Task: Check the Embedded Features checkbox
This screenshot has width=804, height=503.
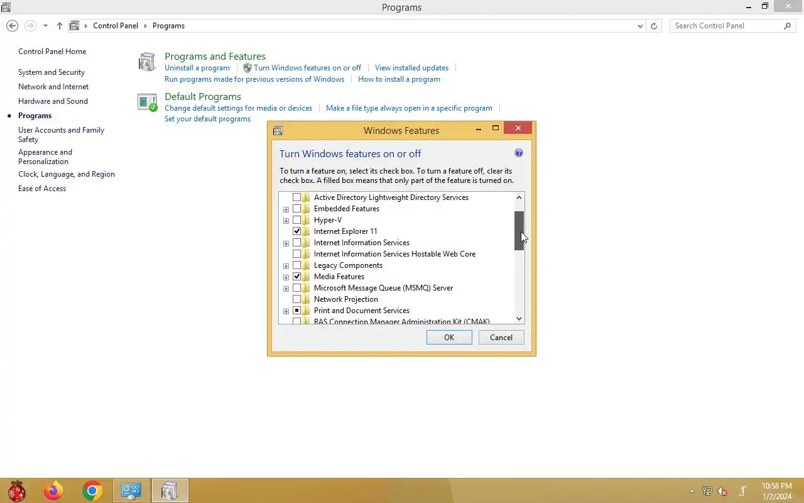Action: 296,209
